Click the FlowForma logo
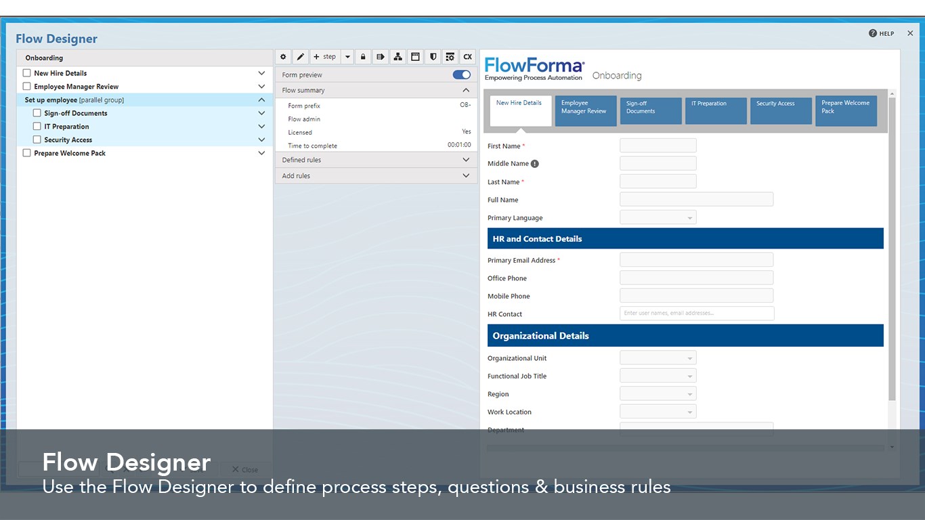 [x=534, y=69]
